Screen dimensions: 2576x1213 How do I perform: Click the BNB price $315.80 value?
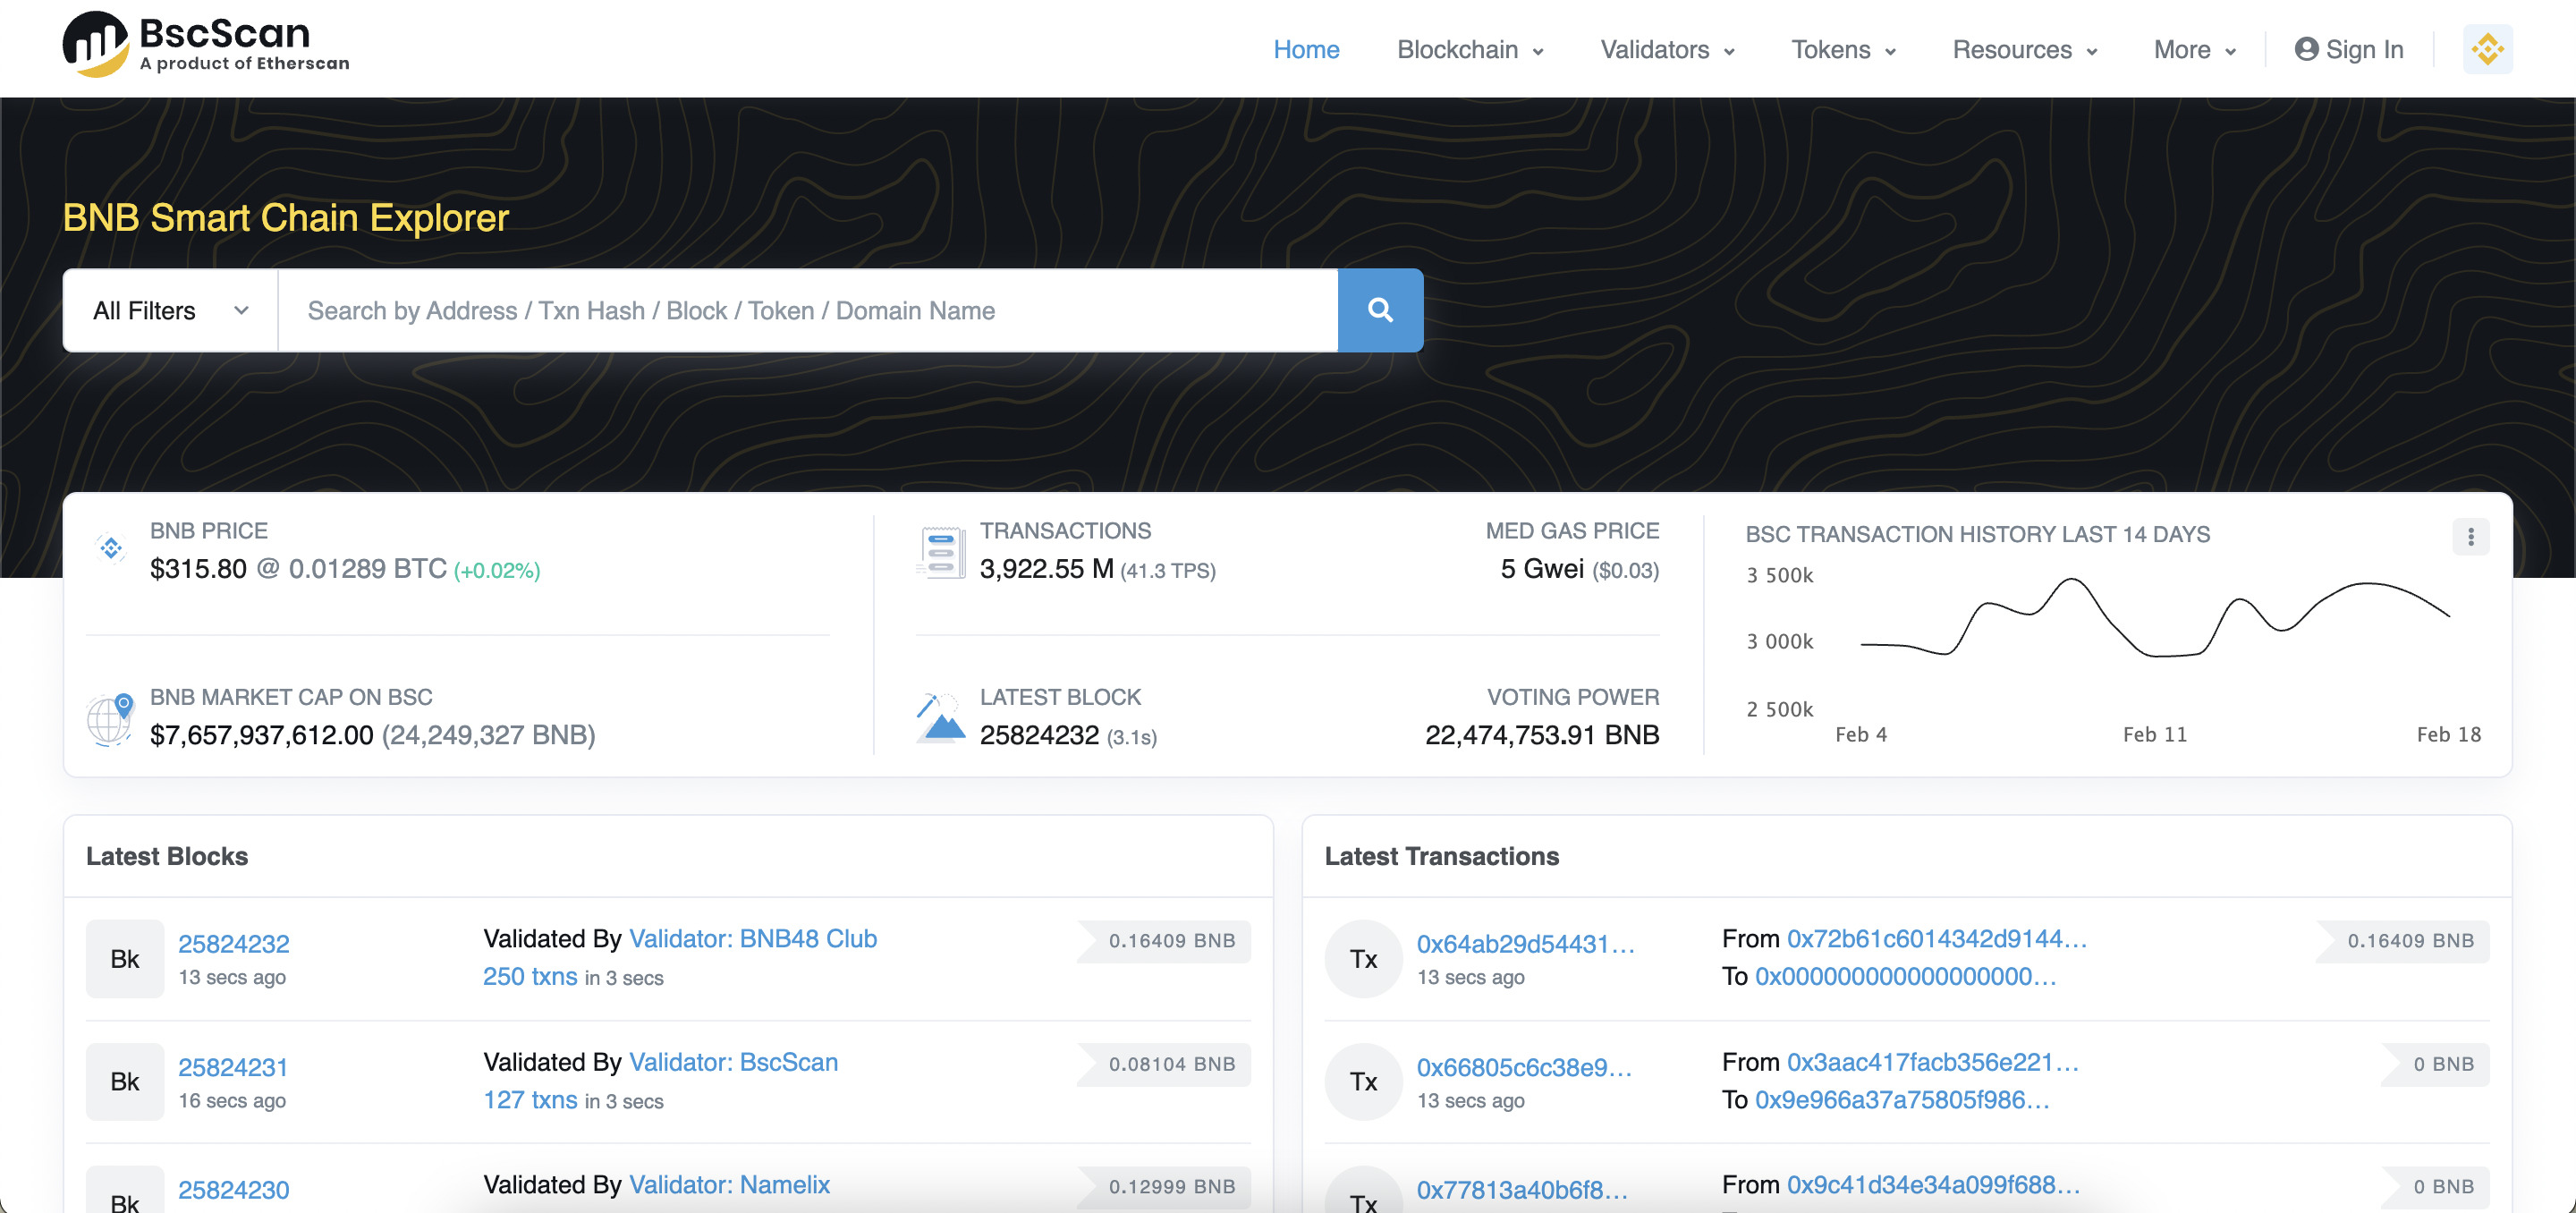click(x=198, y=569)
